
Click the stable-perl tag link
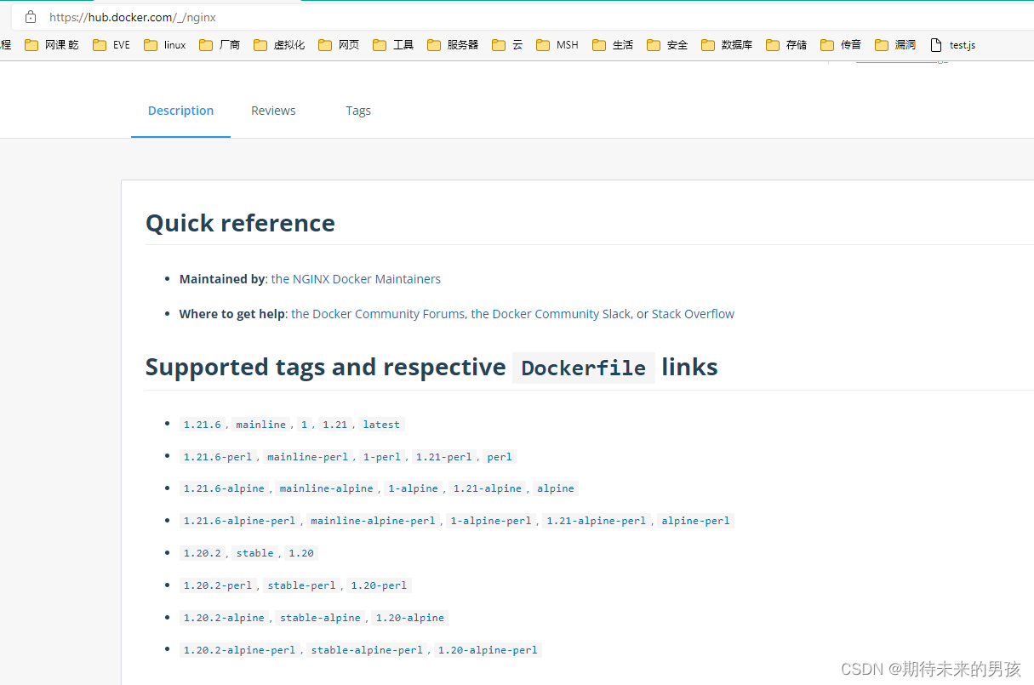coord(301,585)
